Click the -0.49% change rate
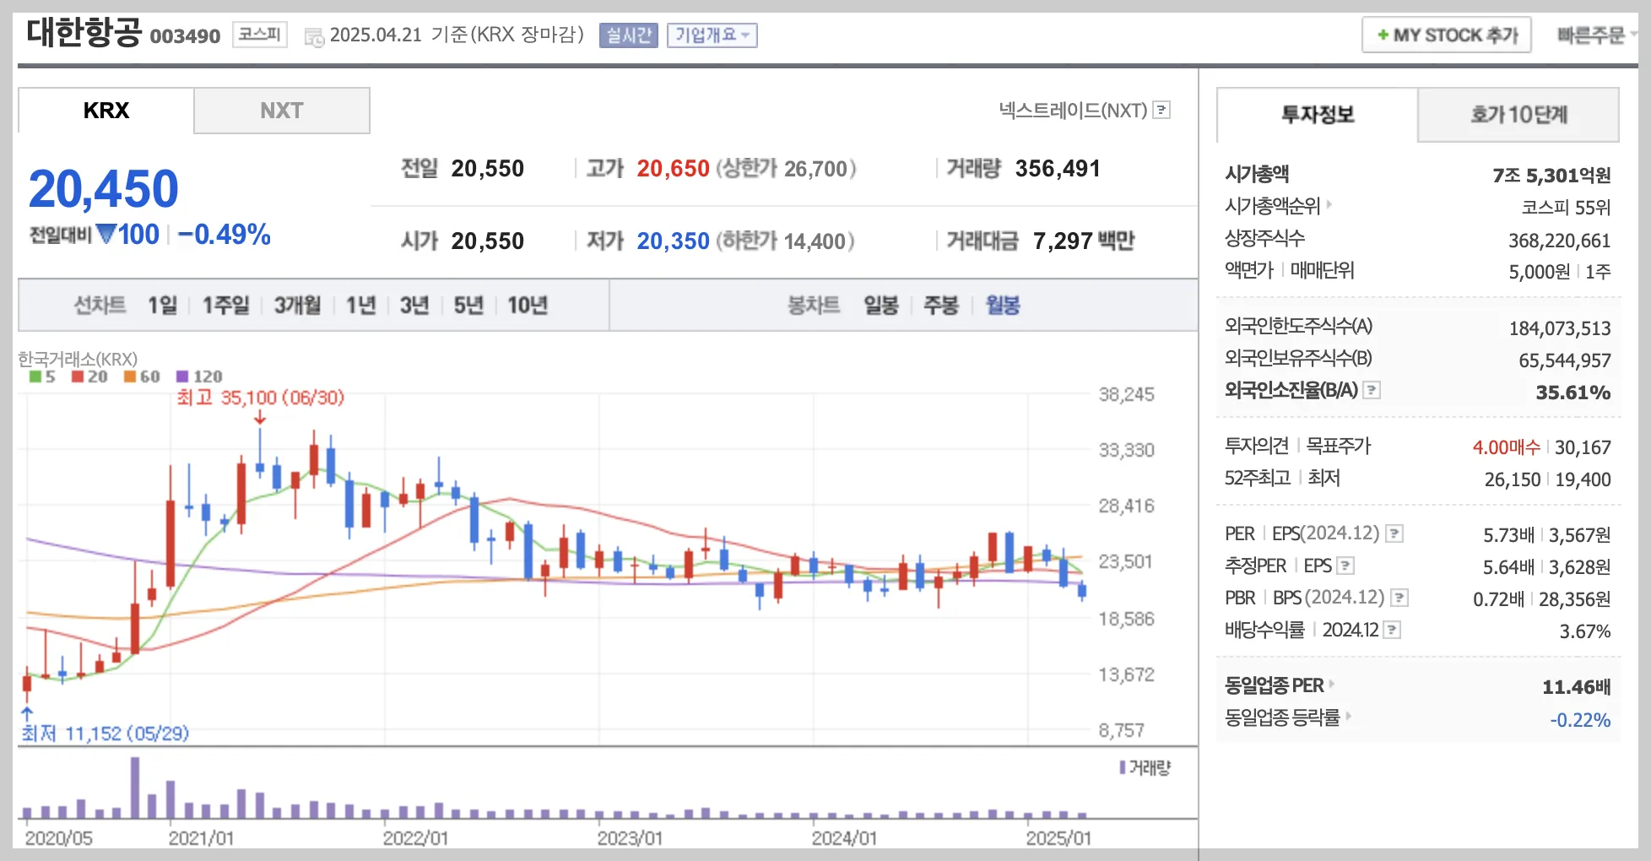The image size is (1651, 861). (x=224, y=234)
